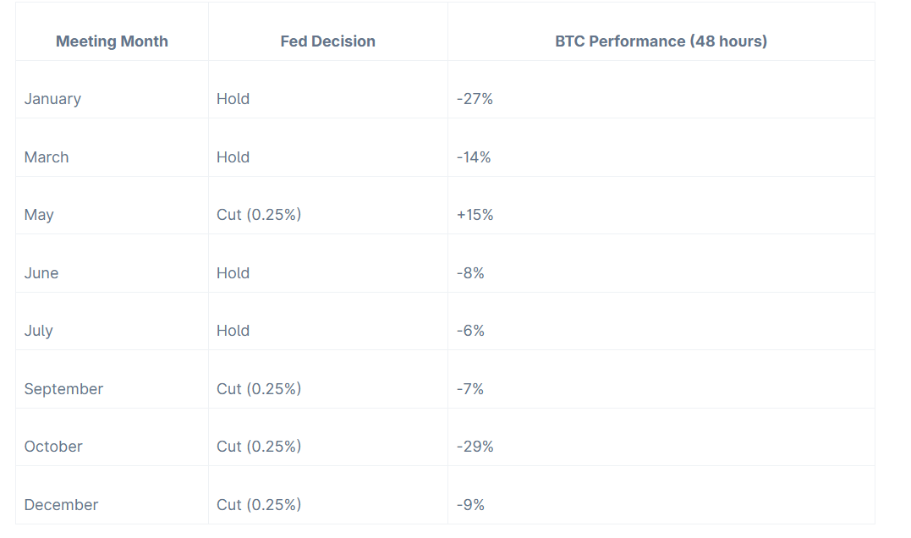Select the May month cell
Screen dimensions: 911x538
coord(39,215)
